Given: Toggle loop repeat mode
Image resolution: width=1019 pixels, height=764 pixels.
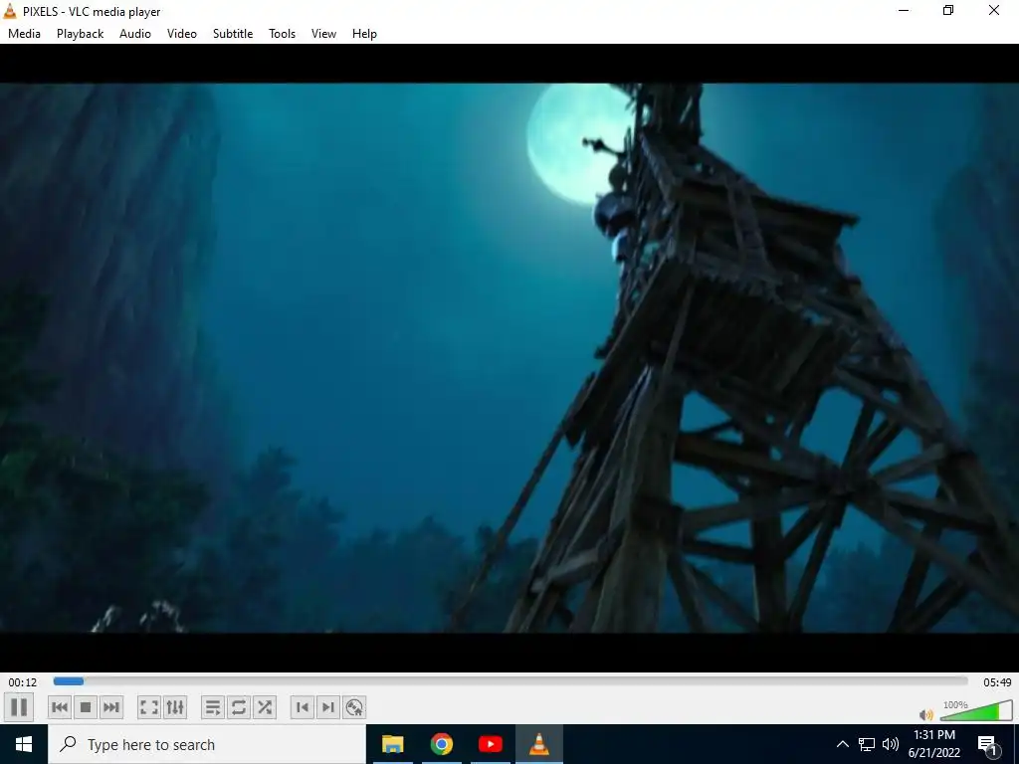Looking at the screenshot, I should (x=239, y=707).
